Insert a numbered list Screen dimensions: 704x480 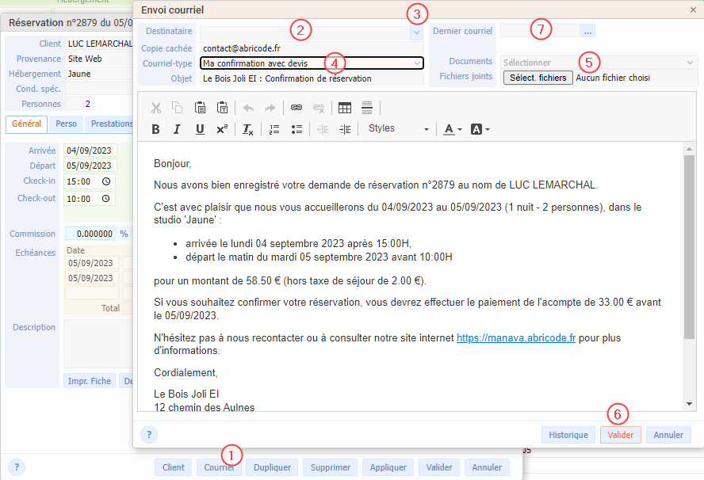[x=274, y=129]
